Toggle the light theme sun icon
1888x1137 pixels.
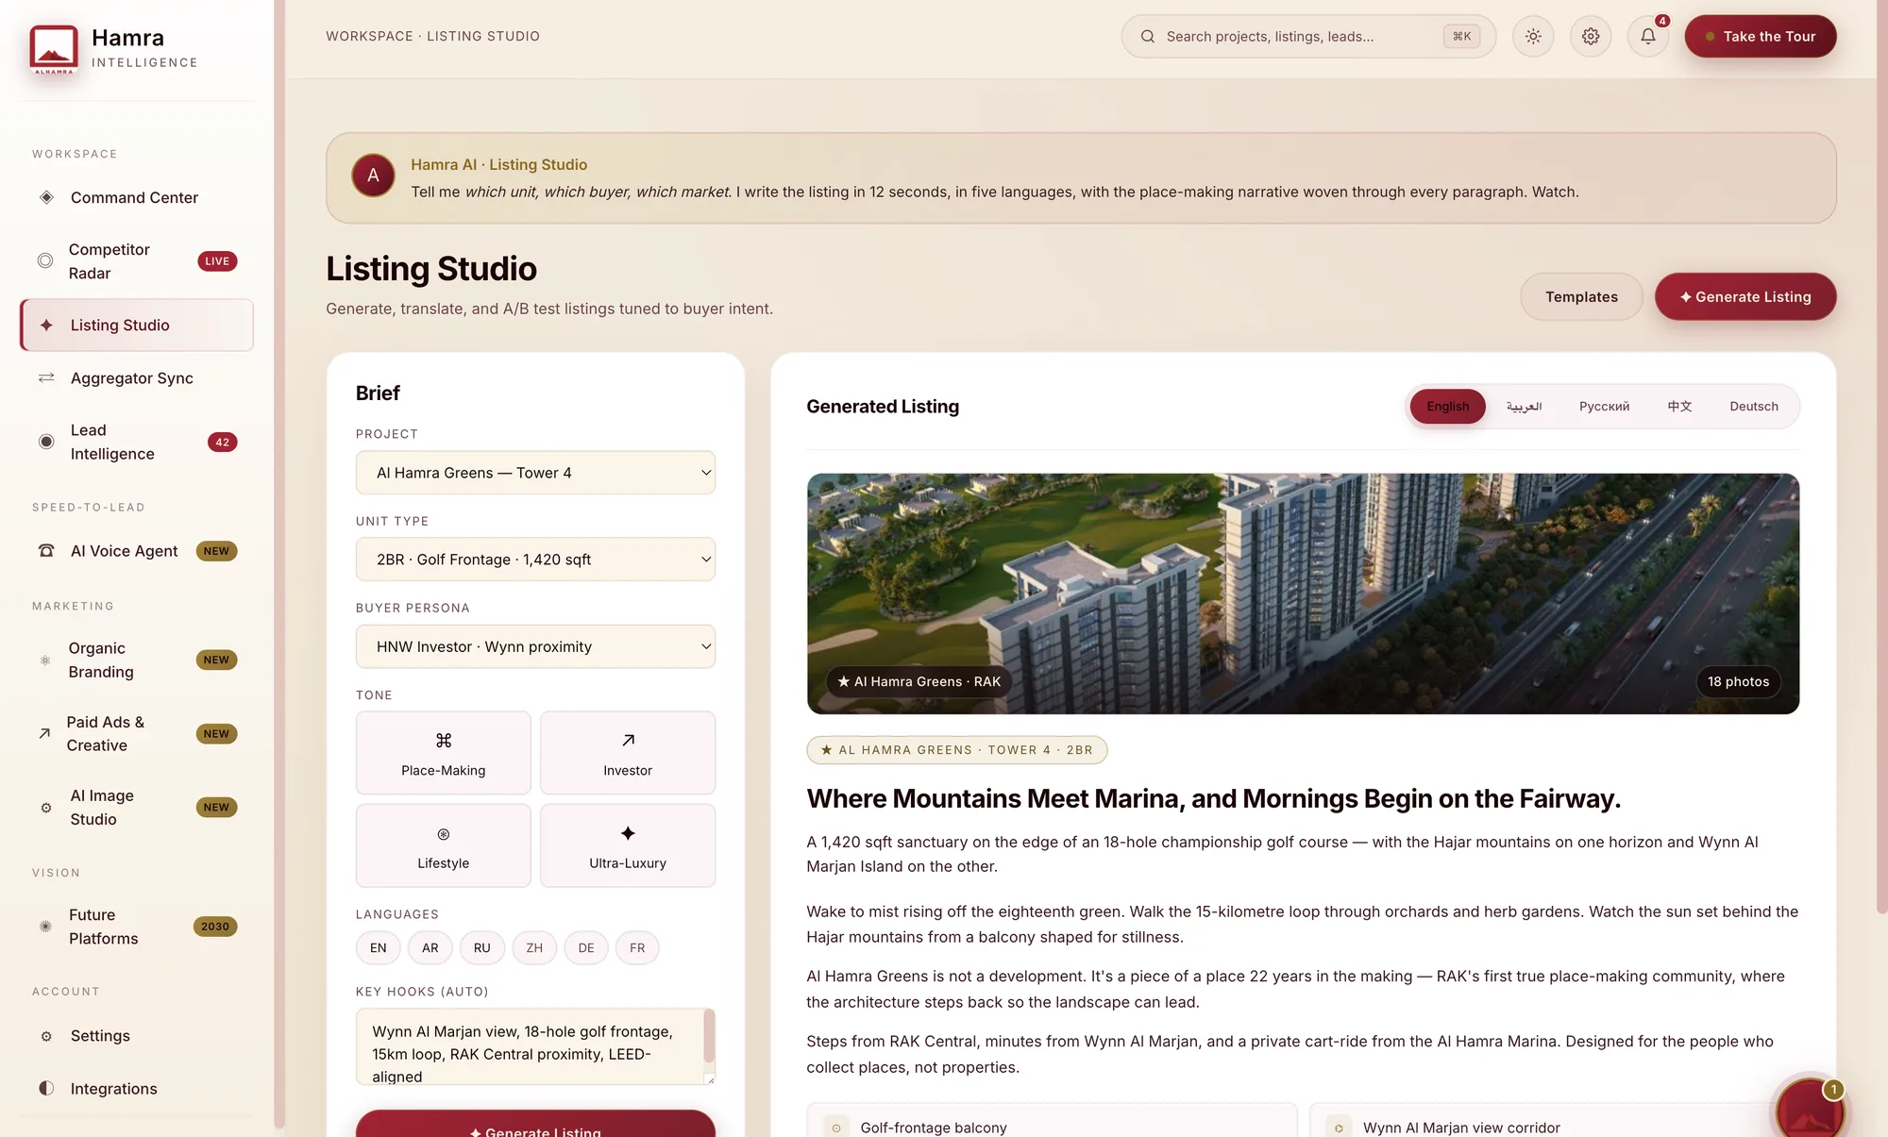click(1533, 37)
